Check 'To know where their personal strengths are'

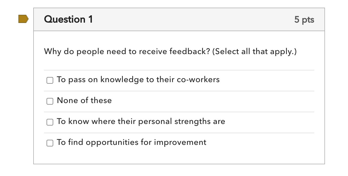point(50,122)
